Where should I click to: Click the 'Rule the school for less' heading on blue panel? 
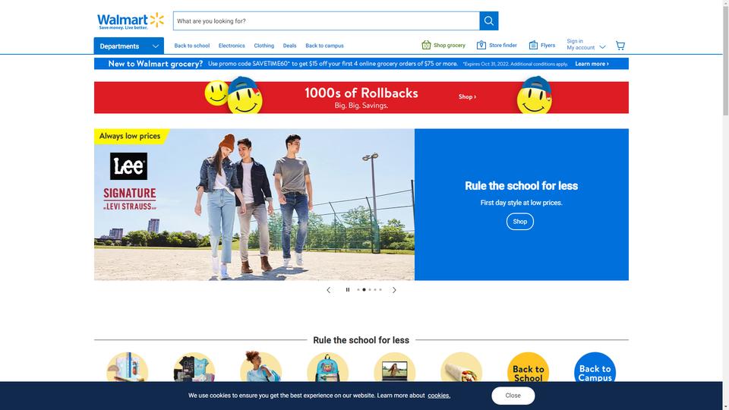coord(521,186)
